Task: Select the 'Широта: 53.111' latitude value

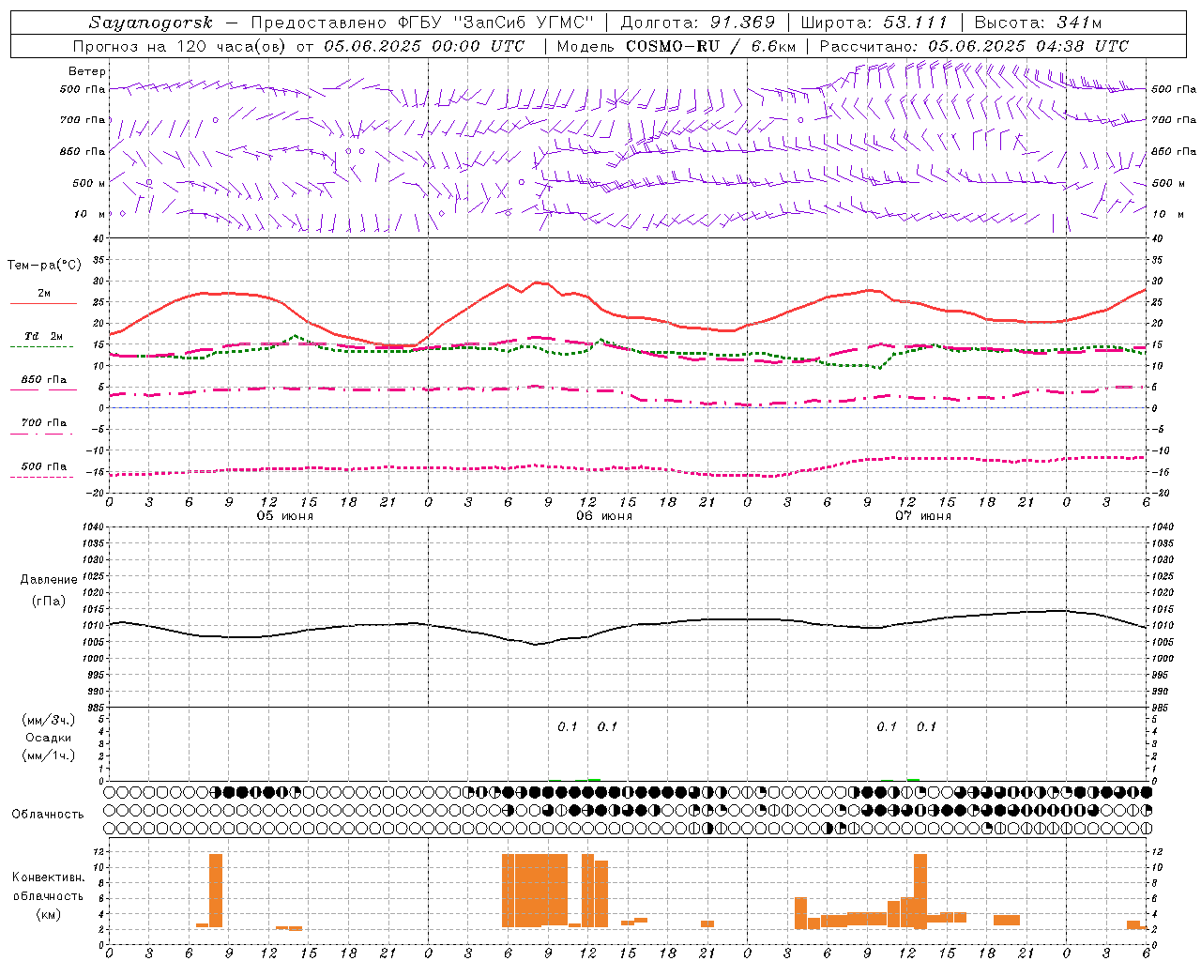Action: click(874, 23)
